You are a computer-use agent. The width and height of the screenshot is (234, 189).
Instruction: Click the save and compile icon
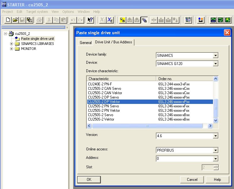click(x=30, y=20)
